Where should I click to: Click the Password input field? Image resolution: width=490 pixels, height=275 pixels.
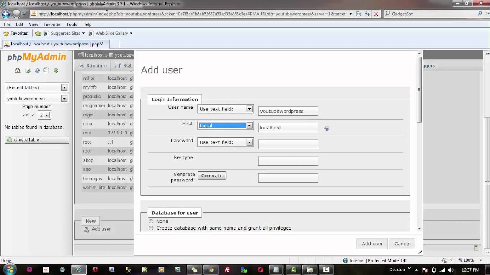click(288, 144)
